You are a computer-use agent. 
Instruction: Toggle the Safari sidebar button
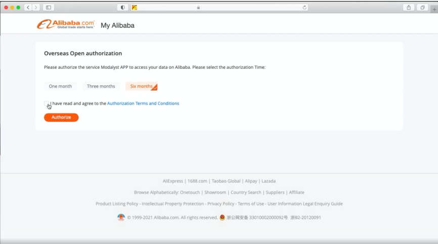49,8
